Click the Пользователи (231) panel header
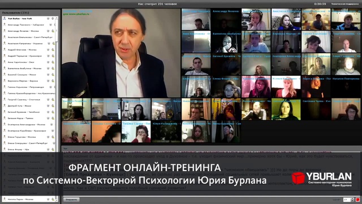The image size is (362, 204). (x=15, y=12)
